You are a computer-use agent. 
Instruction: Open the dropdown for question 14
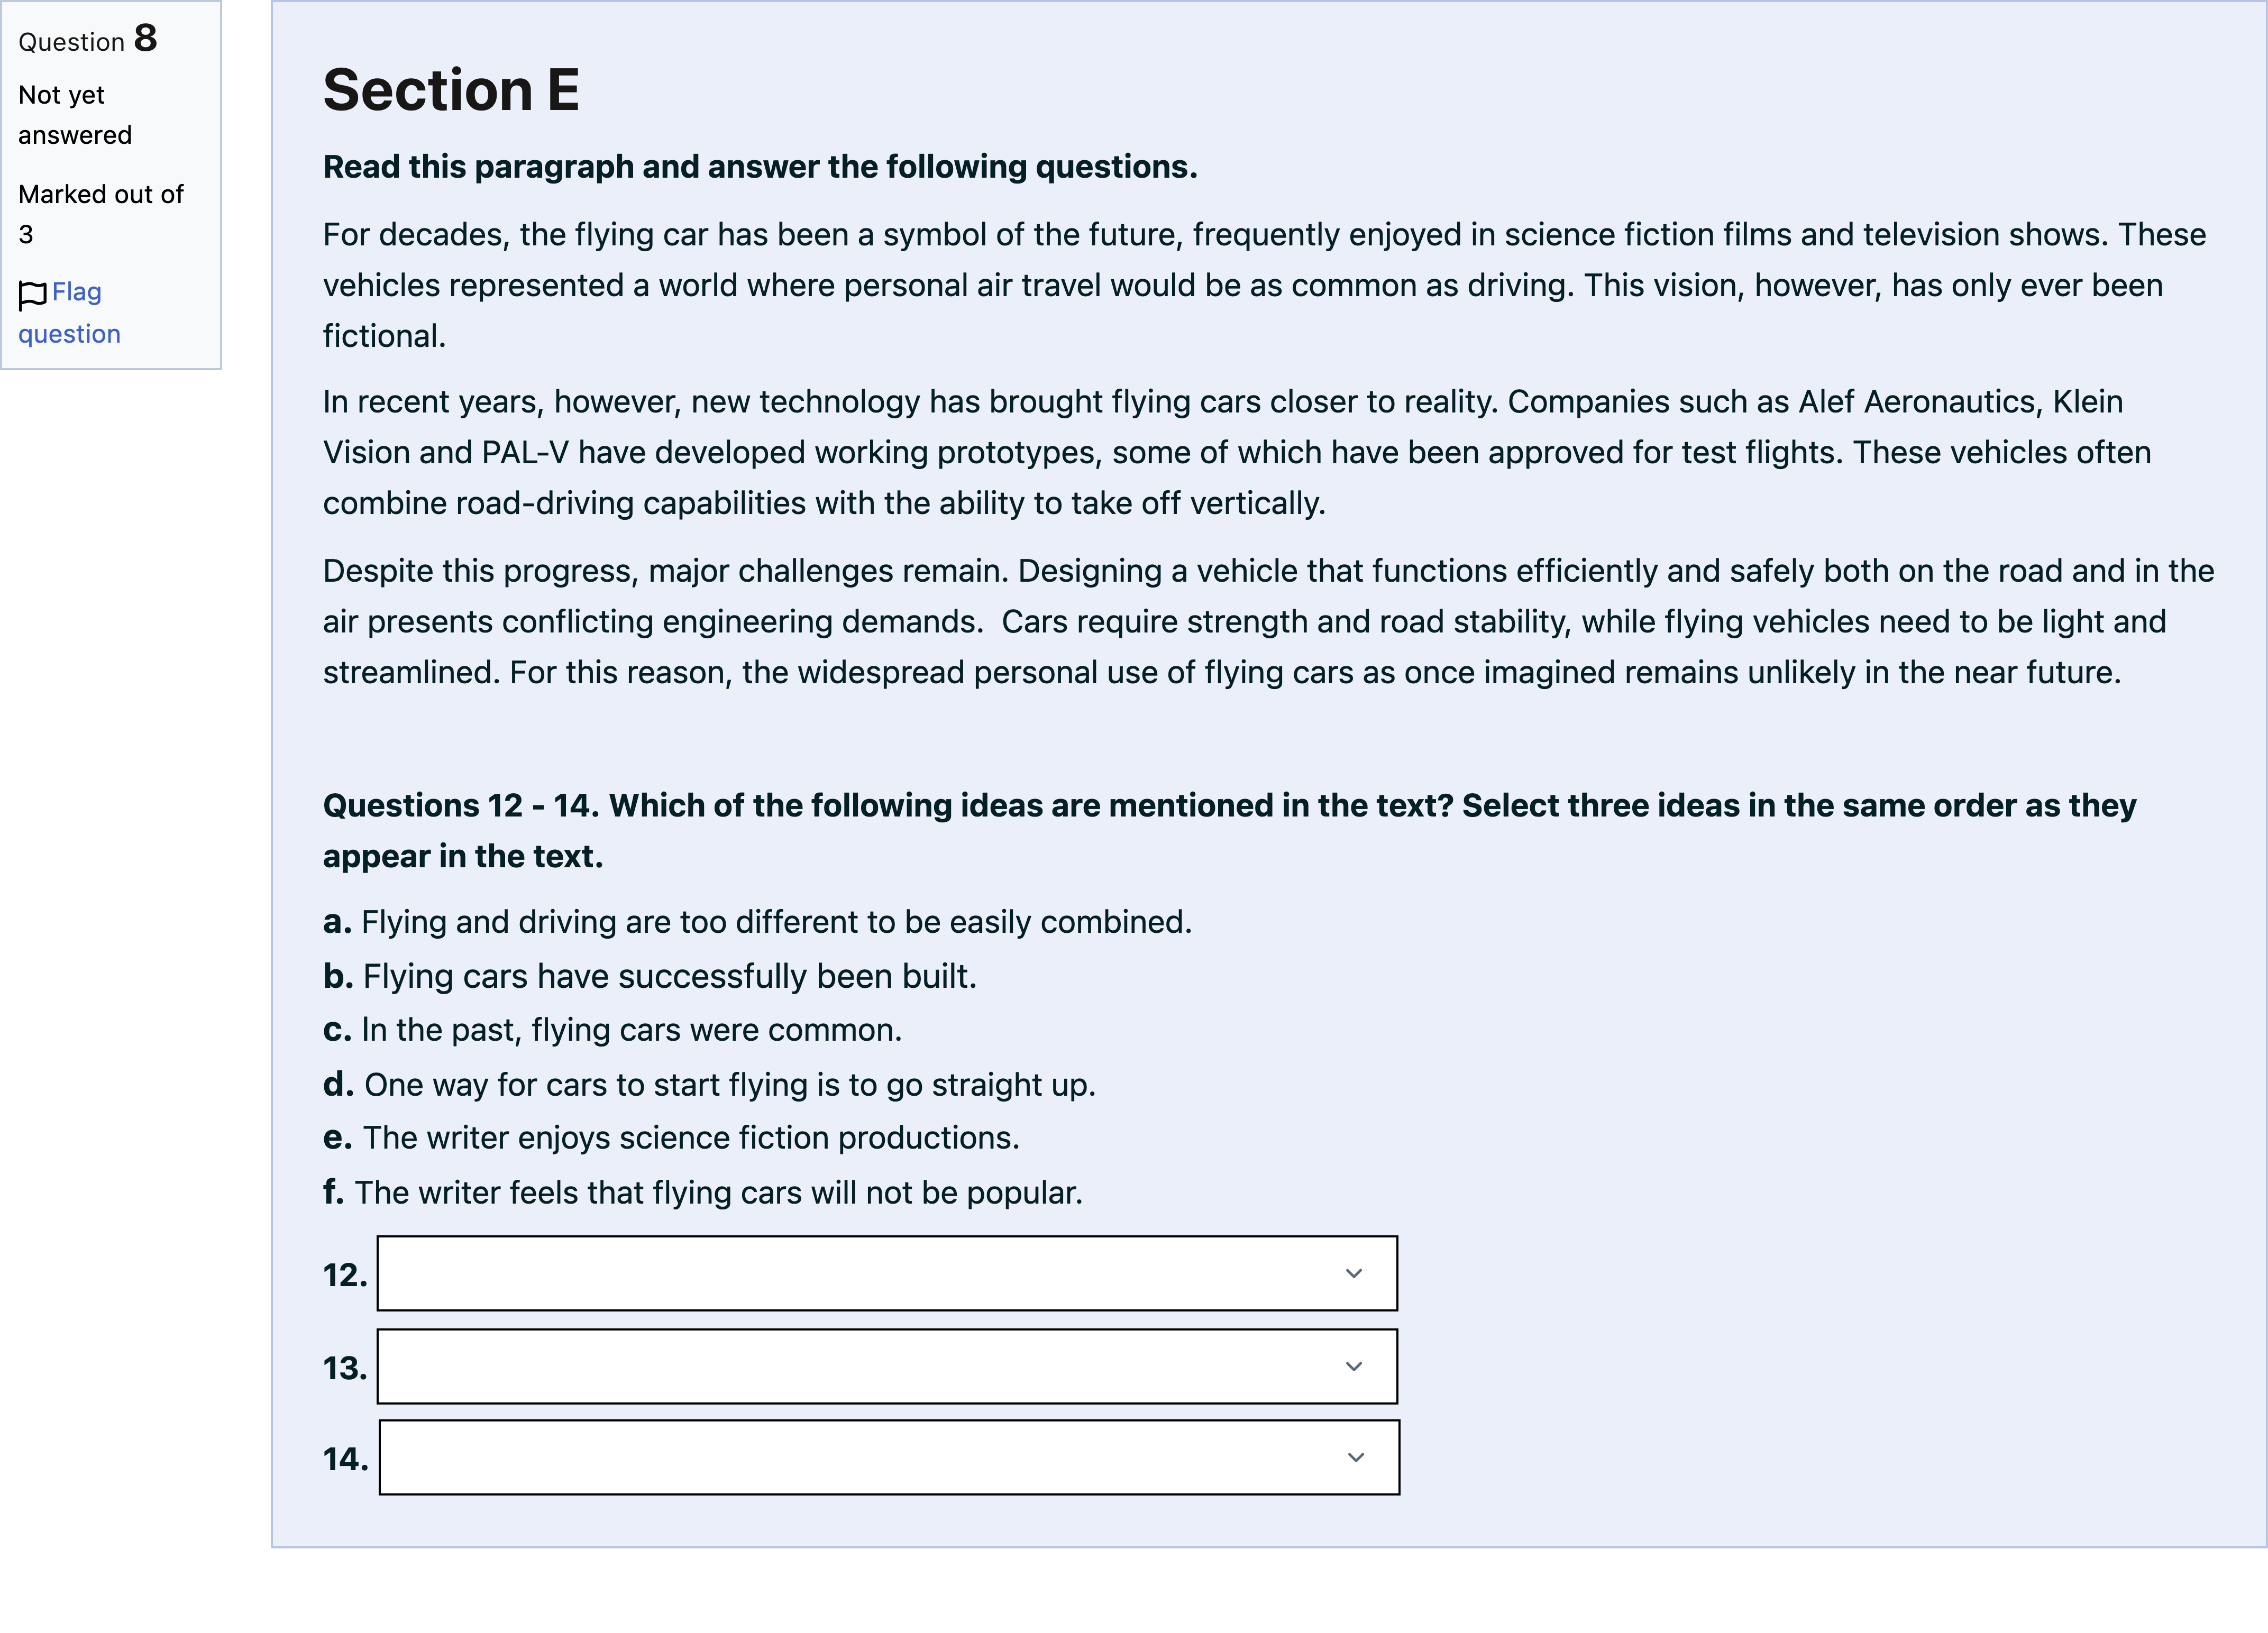(x=889, y=1457)
